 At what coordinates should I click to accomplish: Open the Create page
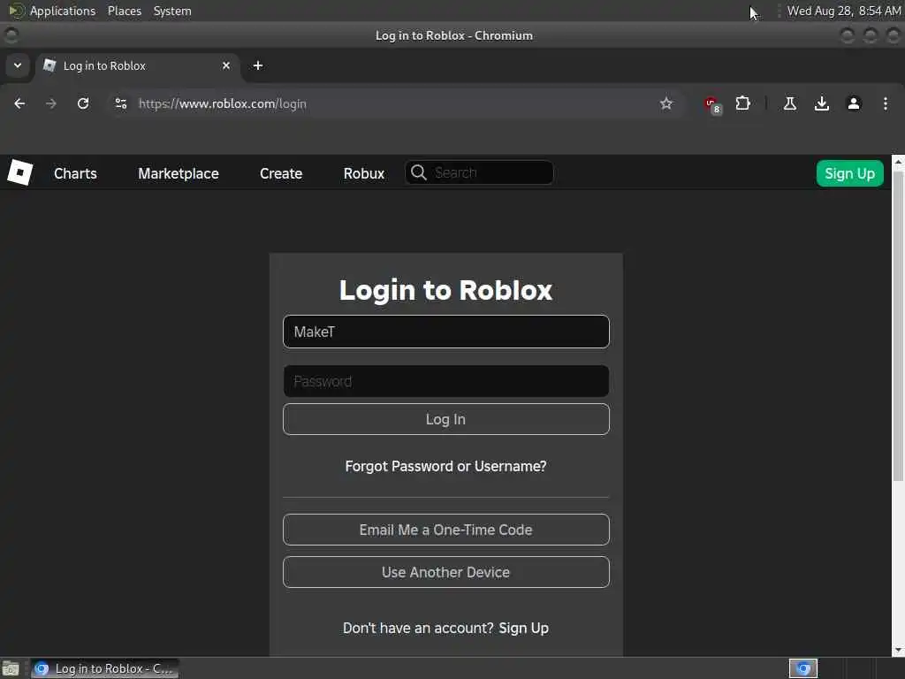[281, 173]
